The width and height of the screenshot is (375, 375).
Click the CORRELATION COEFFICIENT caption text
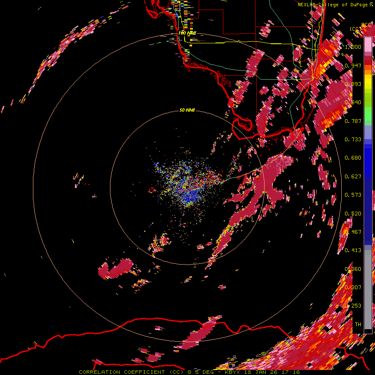122,372
